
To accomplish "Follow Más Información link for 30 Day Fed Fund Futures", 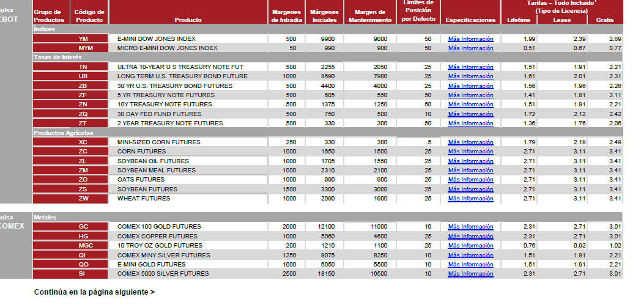I will pos(470,114).
